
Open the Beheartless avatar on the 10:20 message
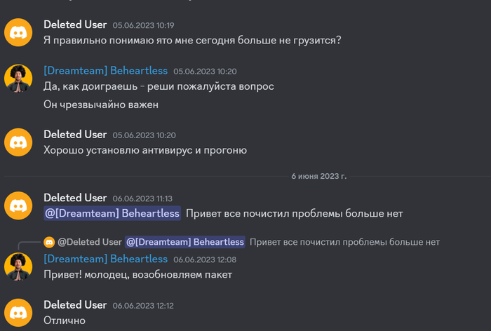[18, 79]
